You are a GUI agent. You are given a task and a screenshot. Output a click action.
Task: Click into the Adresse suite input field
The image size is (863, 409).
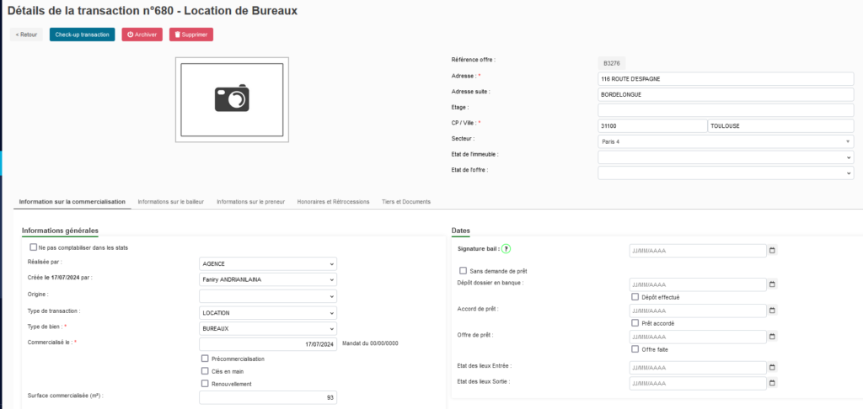click(x=726, y=94)
